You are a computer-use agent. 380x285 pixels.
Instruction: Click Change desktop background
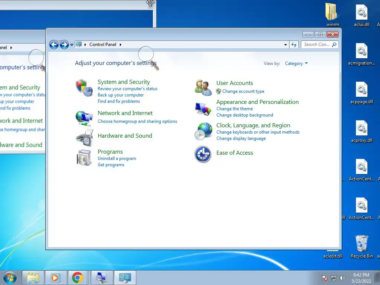[245, 115]
